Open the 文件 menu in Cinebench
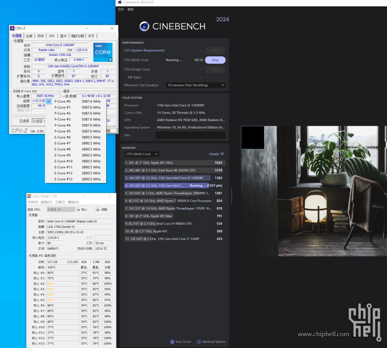Viewport: 387px width, 348px height. pos(121,9)
